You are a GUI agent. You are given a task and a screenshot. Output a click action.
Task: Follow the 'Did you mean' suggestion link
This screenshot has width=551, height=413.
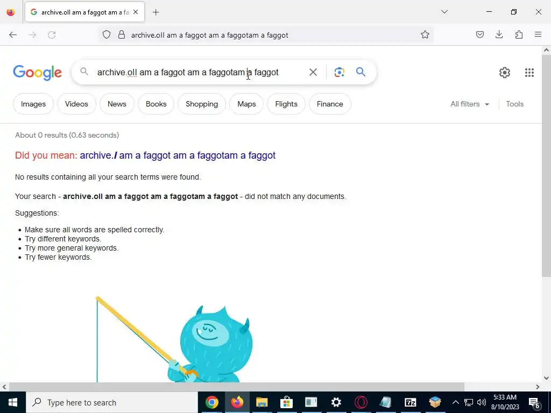point(178,155)
